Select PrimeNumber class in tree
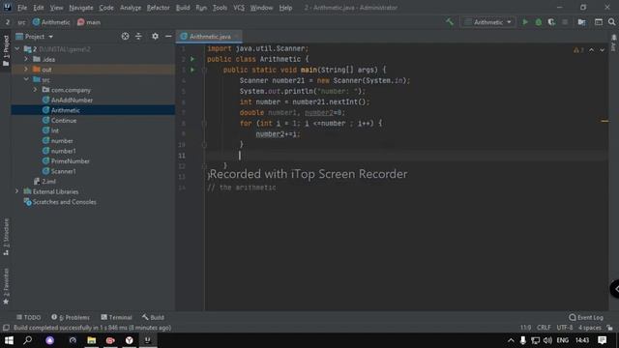Viewport: 619px width, 348px height. point(70,161)
